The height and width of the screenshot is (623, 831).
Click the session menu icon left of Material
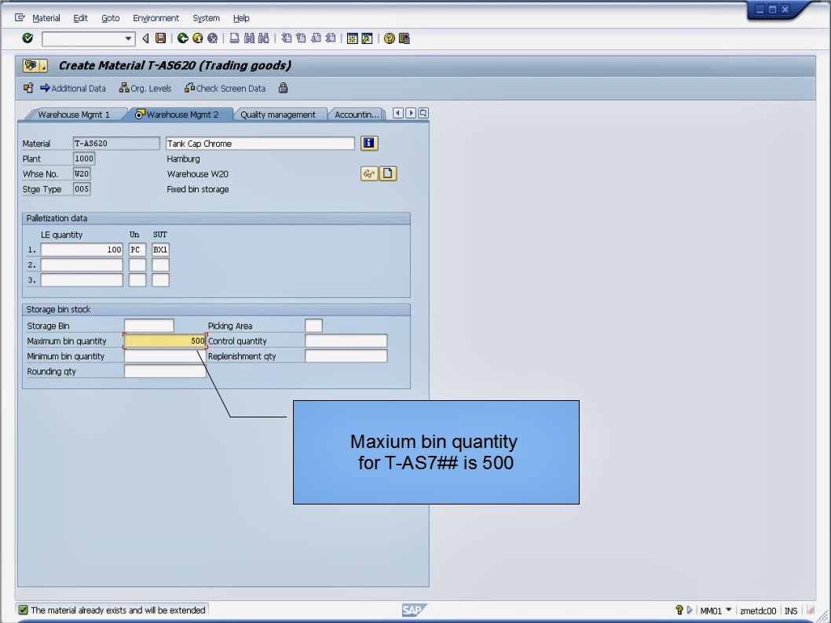(x=20, y=17)
